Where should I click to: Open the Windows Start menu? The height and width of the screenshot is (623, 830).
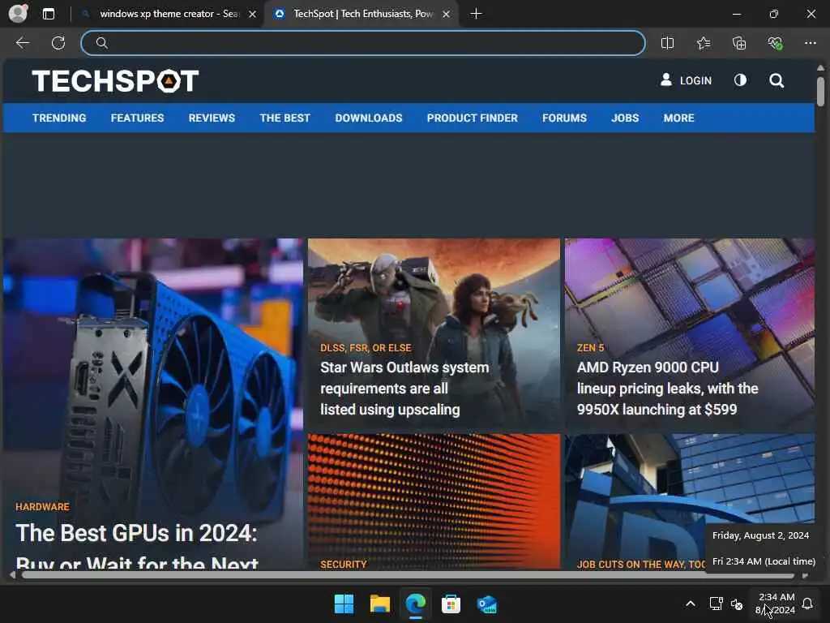[344, 604]
